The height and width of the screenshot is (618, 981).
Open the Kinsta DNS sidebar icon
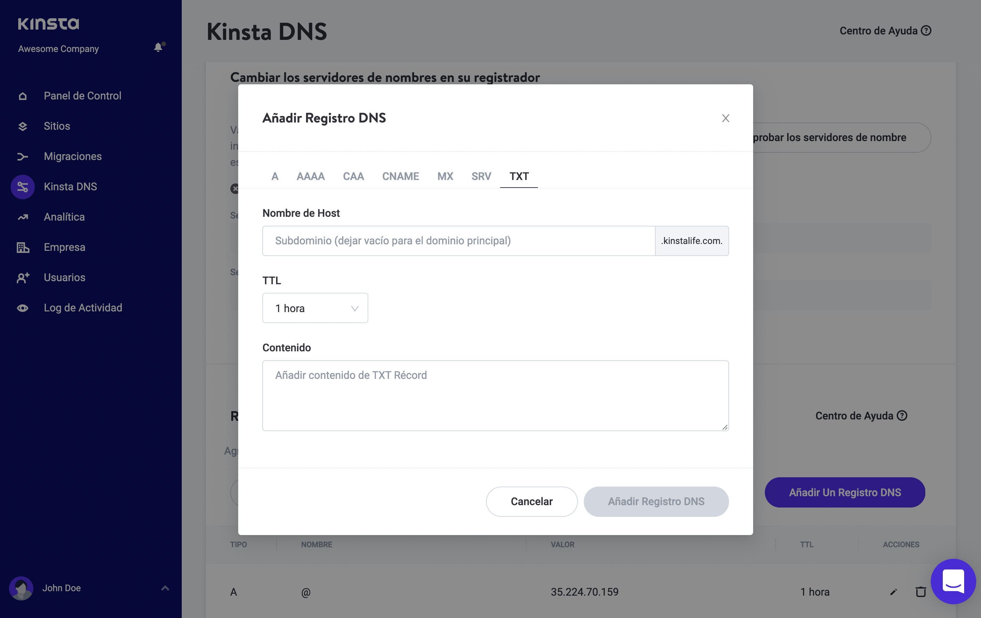click(x=23, y=187)
